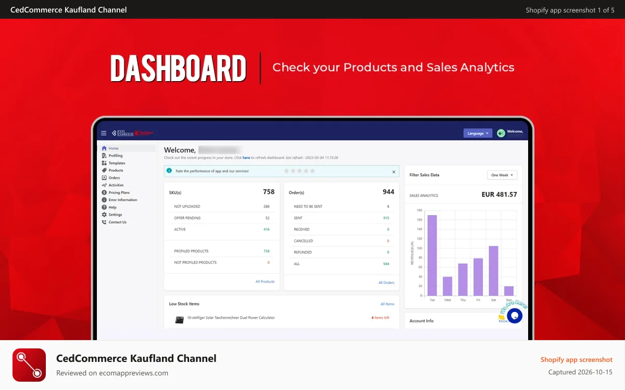The height and width of the screenshot is (390, 625).
Task: Open the All Orders link
Action: [x=386, y=282]
